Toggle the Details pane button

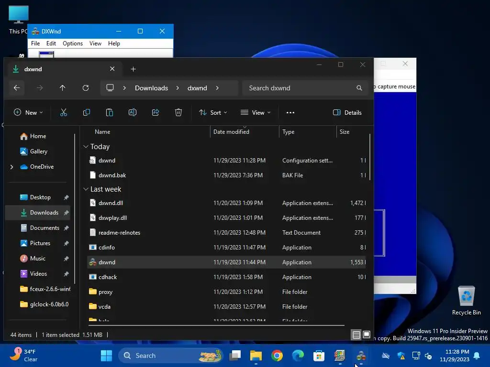347,113
